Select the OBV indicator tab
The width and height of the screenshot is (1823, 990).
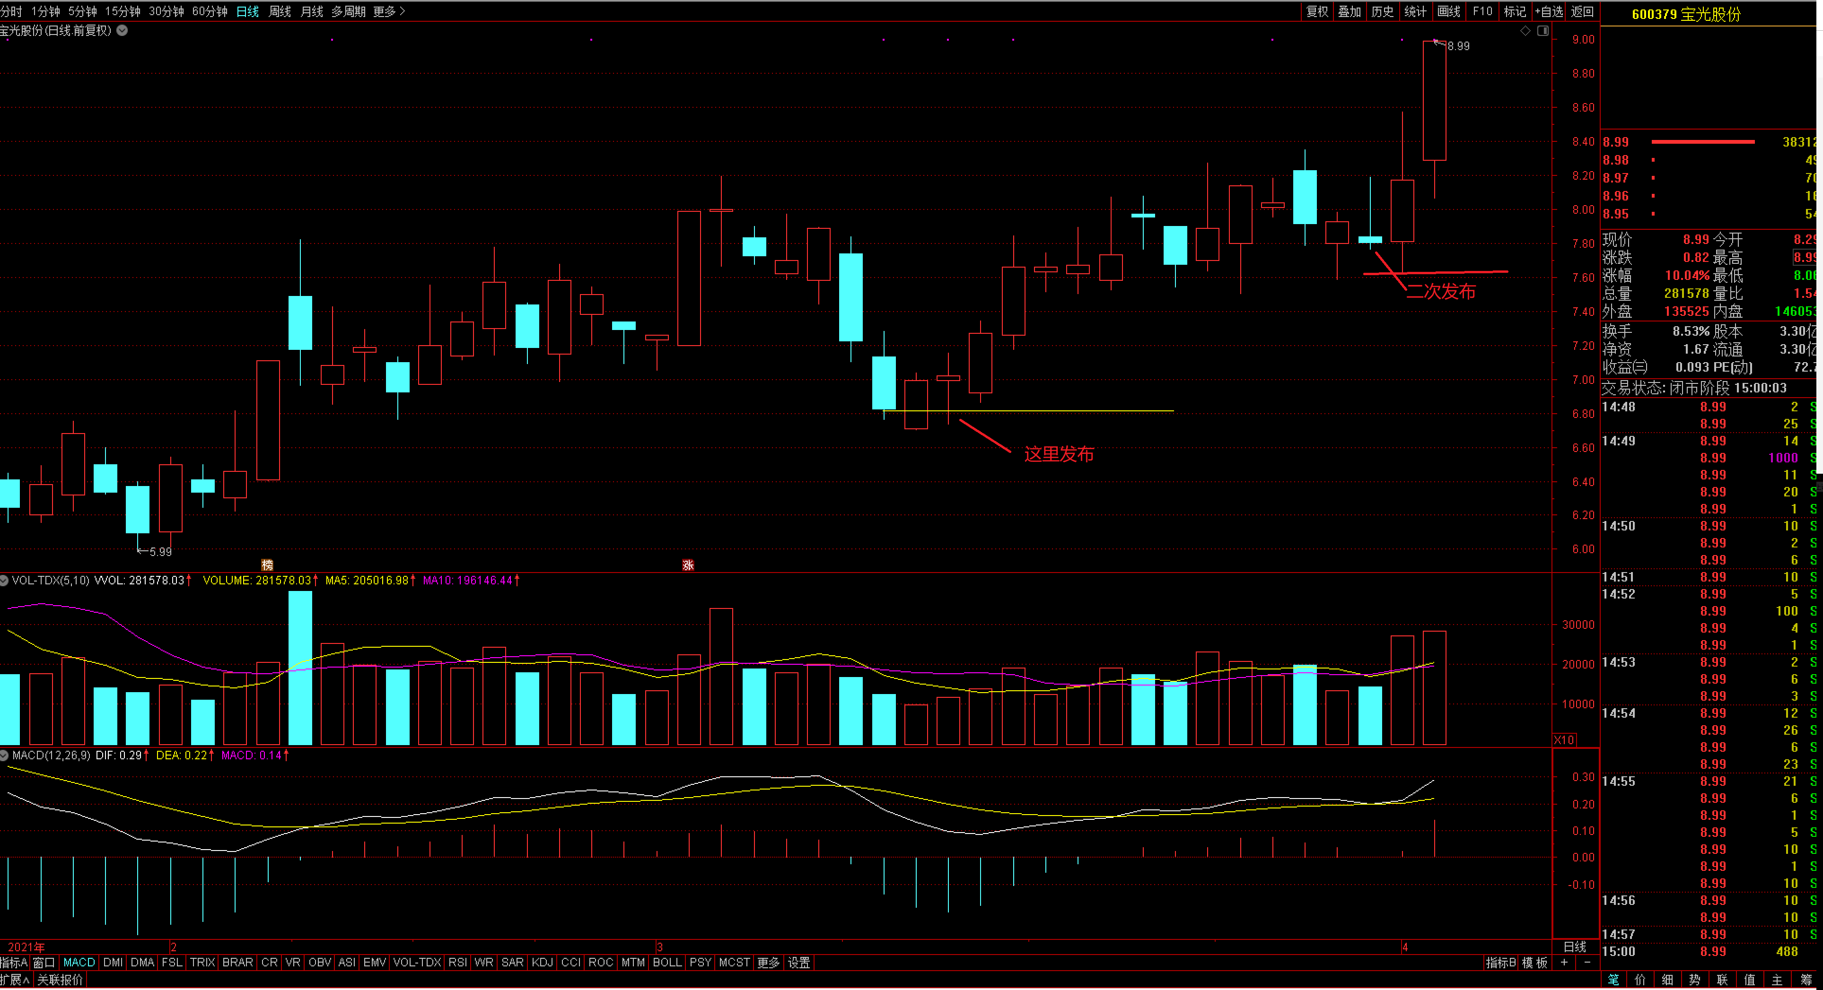320,963
